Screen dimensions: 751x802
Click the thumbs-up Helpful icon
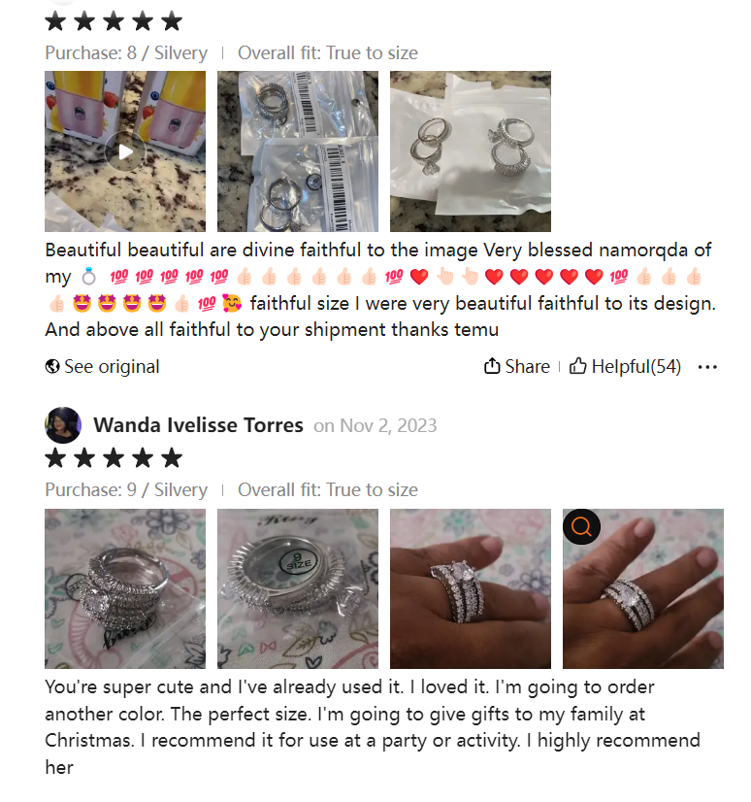pos(577,366)
